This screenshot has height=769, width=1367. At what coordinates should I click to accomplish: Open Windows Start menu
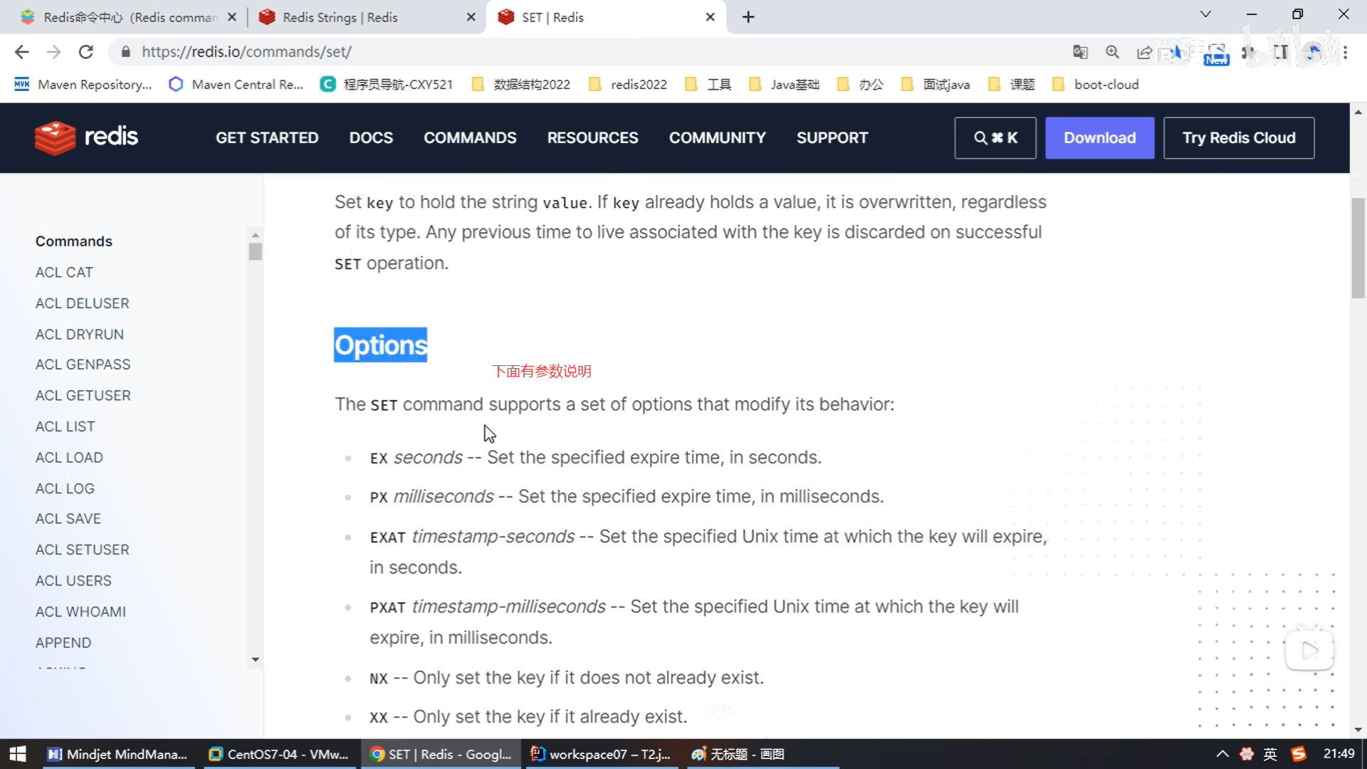pos(17,754)
